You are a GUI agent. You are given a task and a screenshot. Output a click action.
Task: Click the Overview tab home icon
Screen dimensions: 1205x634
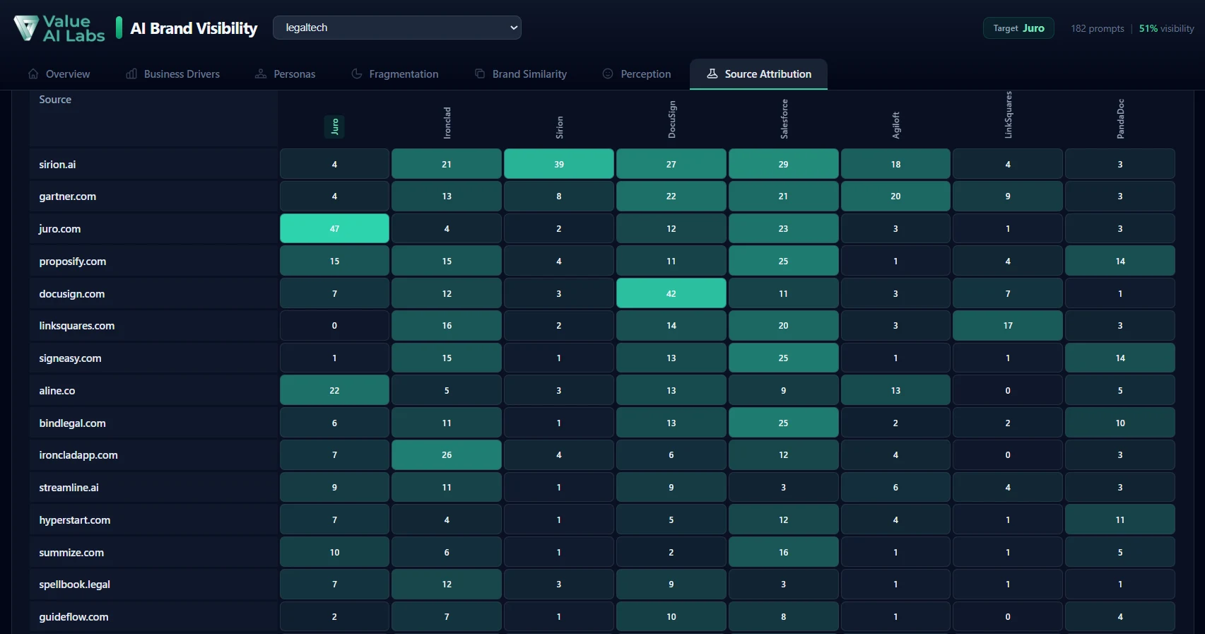33,74
